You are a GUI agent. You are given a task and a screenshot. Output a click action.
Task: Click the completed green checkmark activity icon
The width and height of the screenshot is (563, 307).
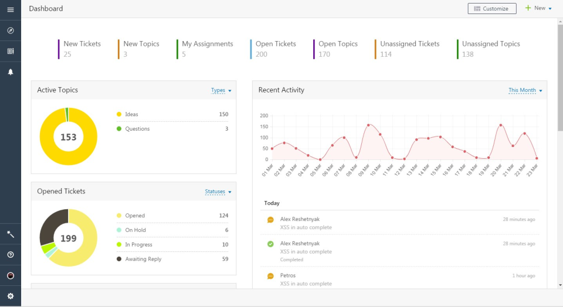point(270,244)
